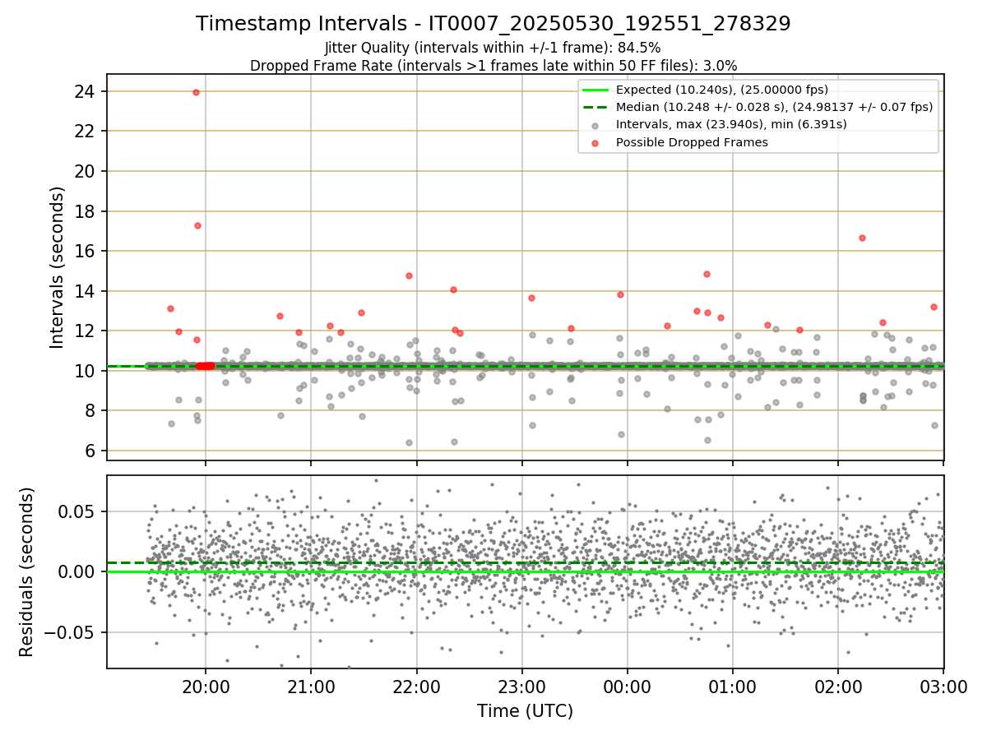Screen dimensions: 987x740
Task: Click the plot title 'Timestamp Intervals - IT0007_20250530_192551_278329'
Action: pos(493,24)
